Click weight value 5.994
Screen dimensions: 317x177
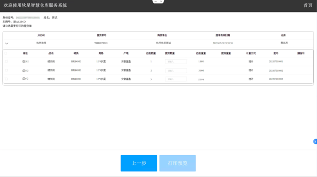(201, 80)
